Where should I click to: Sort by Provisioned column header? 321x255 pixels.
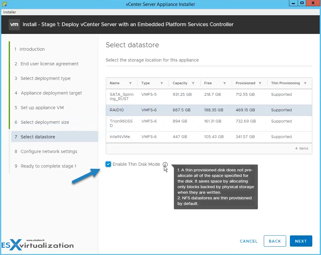[245, 83]
